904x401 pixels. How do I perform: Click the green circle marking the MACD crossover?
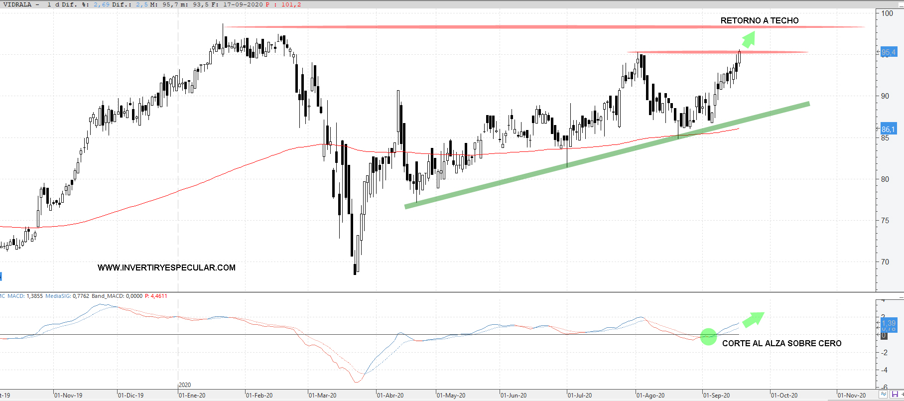[708, 337]
